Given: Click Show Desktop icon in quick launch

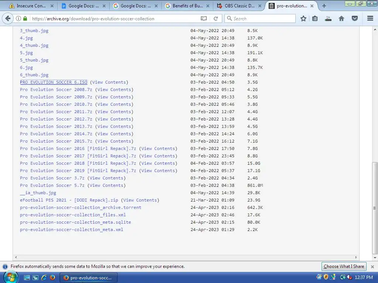Looking at the screenshot, I should tap(27, 277).
